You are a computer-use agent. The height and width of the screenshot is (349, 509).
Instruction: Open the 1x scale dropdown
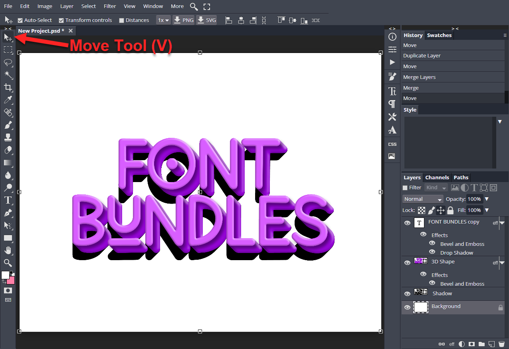[163, 20]
